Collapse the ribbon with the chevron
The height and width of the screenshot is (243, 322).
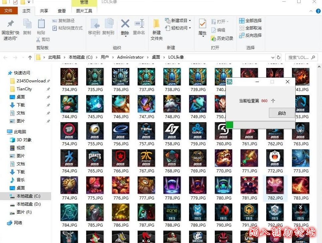click(311, 11)
